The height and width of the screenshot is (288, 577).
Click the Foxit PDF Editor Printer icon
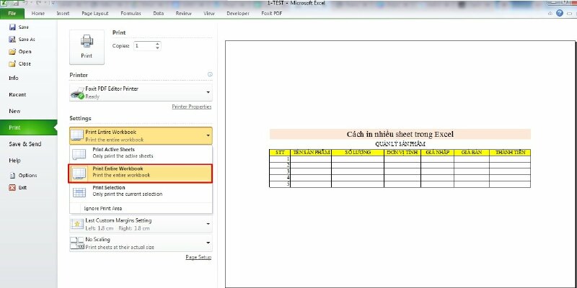coord(77,93)
